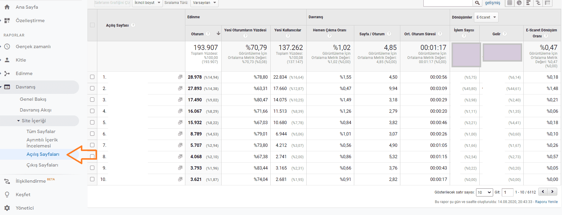Click help icon next to Gelir

pyautogui.click(x=505, y=34)
